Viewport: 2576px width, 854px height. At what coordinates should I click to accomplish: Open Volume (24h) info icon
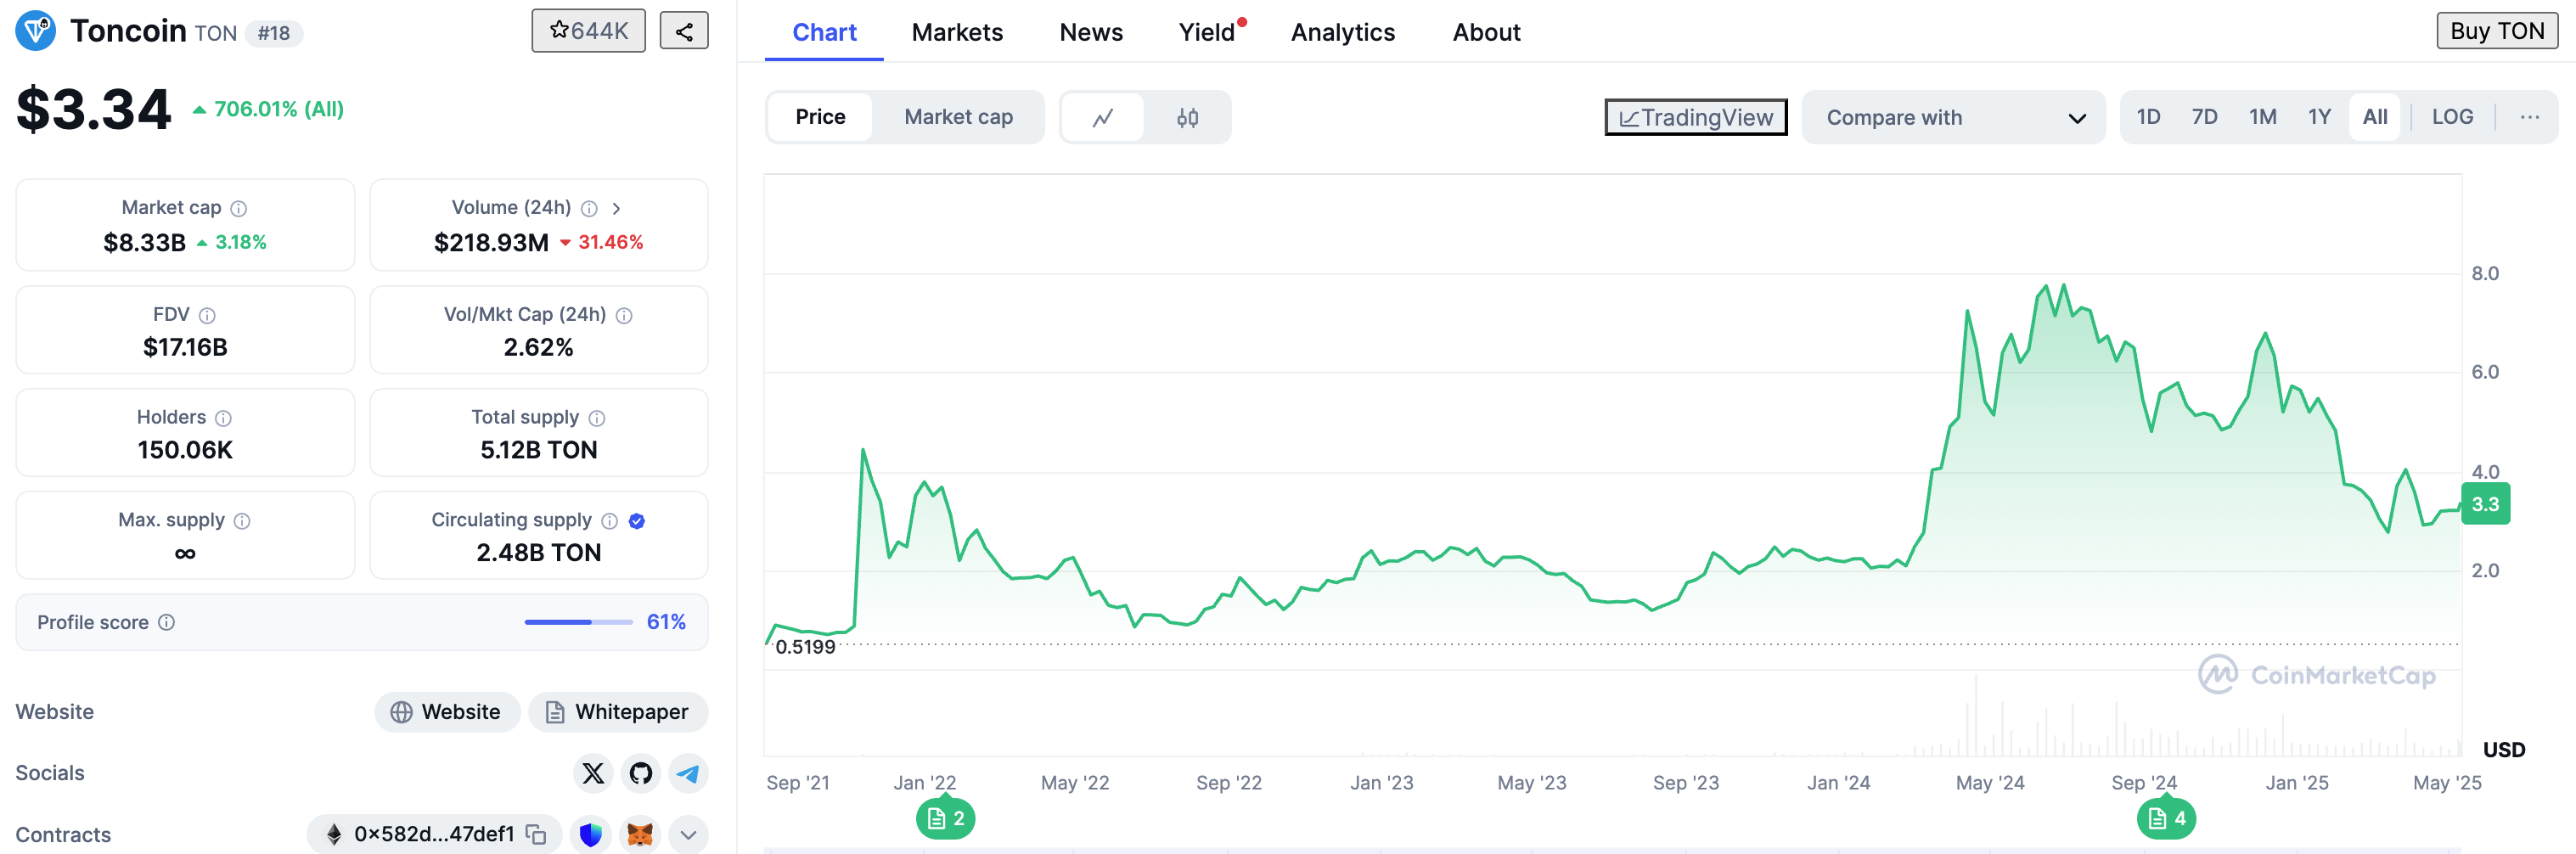590,208
